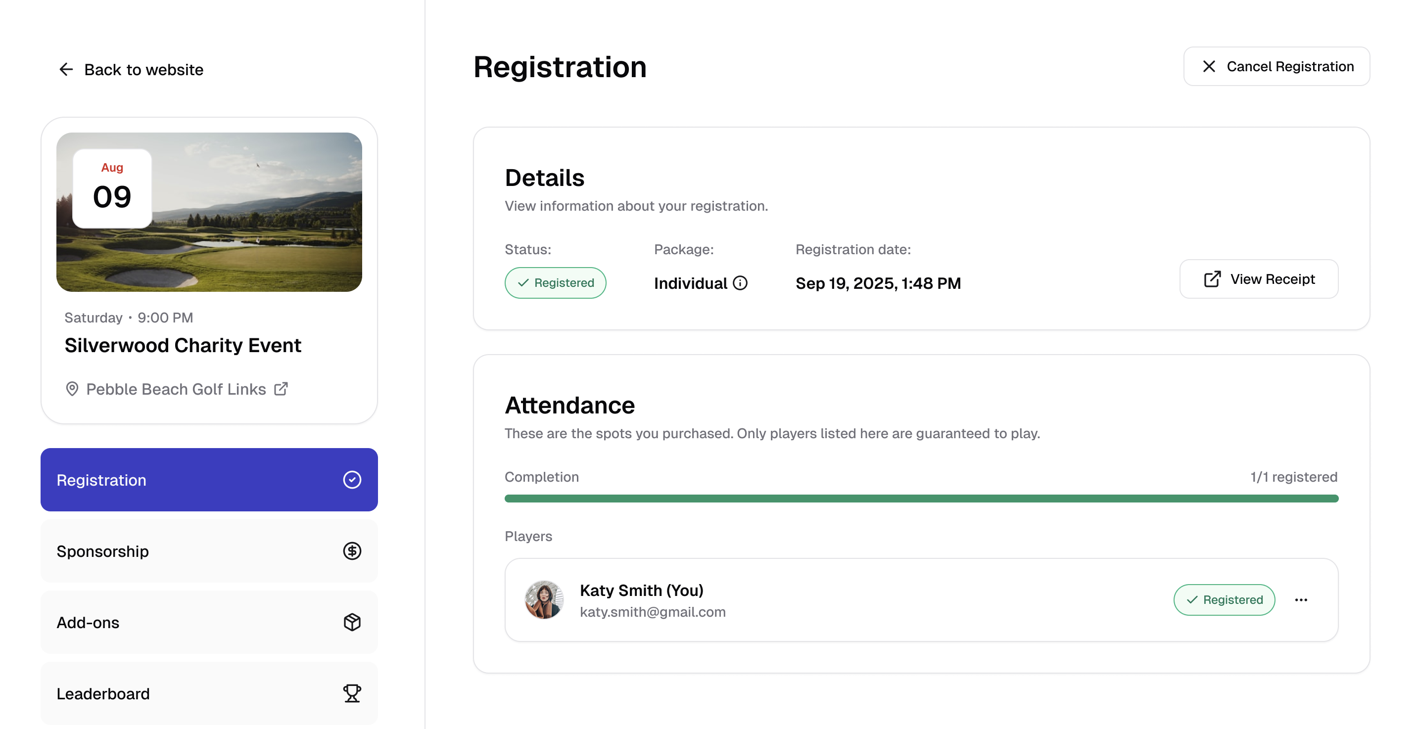Click the checkmark icon on Registration tab
This screenshot has height=729, width=1417.
351,479
